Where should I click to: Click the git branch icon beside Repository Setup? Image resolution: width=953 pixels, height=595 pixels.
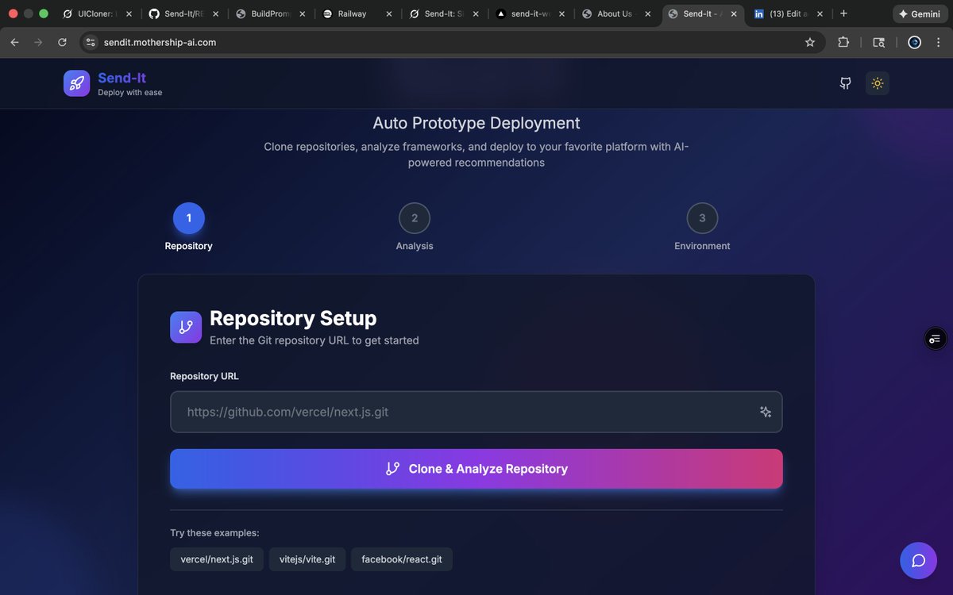(x=186, y=327)
